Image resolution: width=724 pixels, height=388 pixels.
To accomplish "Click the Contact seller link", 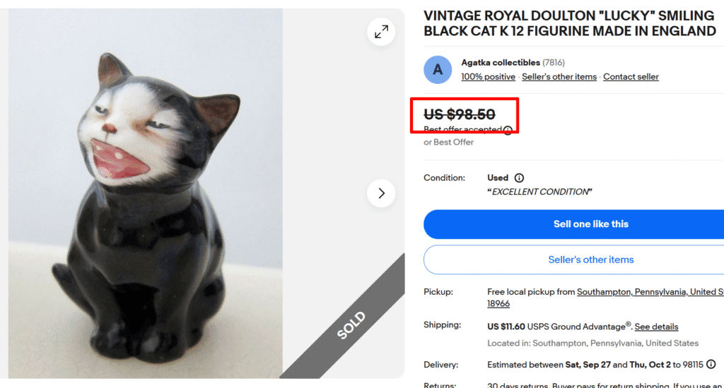I will (631, 77).
